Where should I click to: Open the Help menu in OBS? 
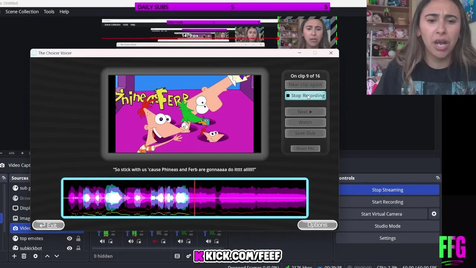[x=64, y=12]
